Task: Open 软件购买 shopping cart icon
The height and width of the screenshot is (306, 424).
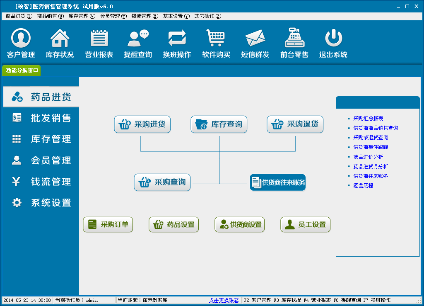Action: 216,39
